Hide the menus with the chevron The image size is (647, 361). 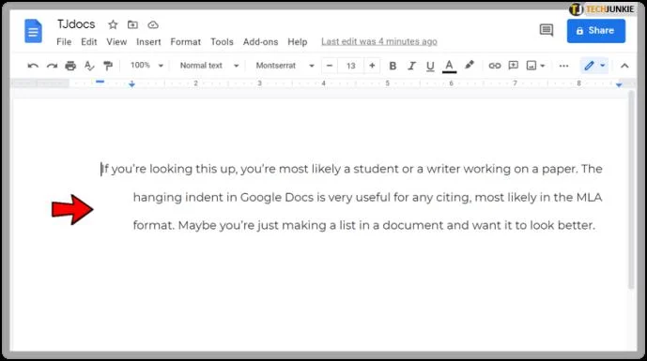coord(624,66)
